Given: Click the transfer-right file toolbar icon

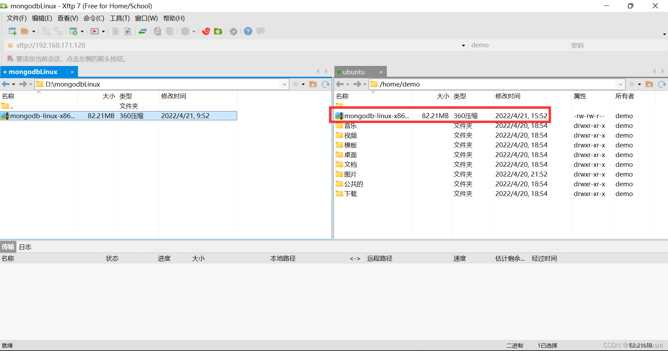Looking at the screenshot, I should tap(128, 31).
